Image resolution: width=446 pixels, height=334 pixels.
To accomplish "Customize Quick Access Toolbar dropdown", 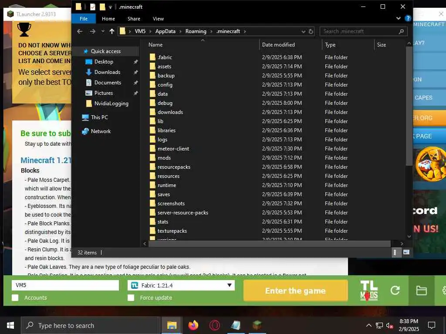I will pos(110,7).
